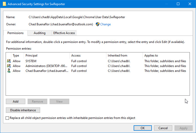
Task: Open the Effective Access tab
Action: pyautogui.click(x=64, y=33)
